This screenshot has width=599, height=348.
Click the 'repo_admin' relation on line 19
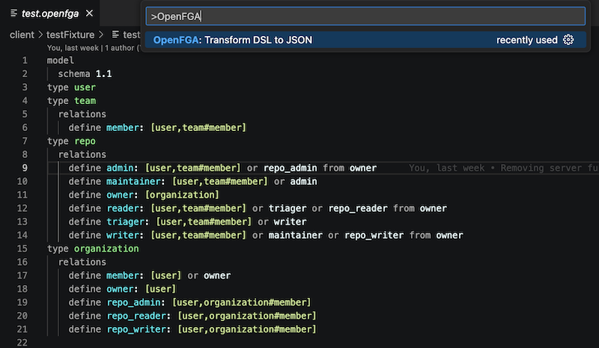(133, 302)
